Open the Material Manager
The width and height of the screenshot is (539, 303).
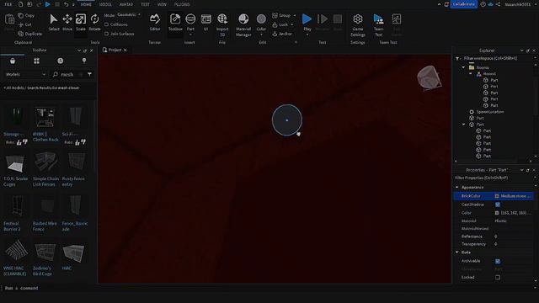pos(243,24)
